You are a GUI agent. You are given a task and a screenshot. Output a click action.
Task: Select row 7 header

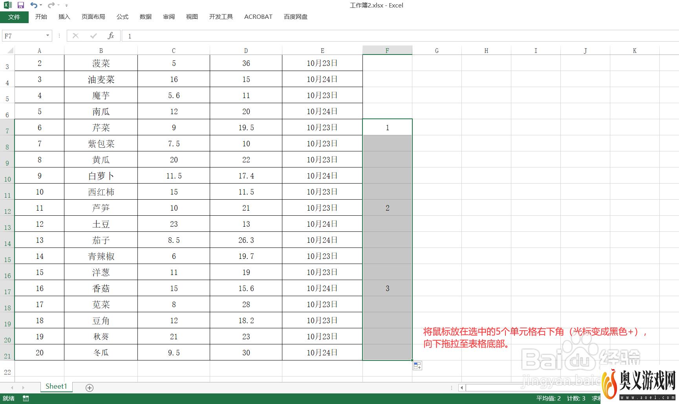tap(7, 127)
